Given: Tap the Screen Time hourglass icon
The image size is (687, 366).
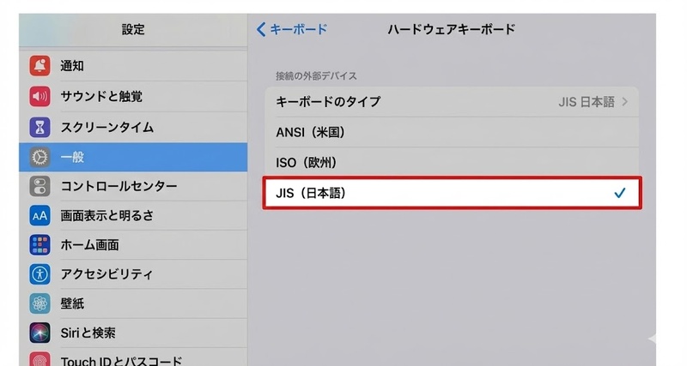Looking at the screenshot, I should pos(40,127).
